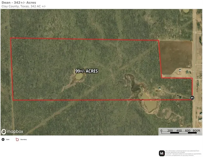Click the buildings beside the brown field
Screen dimensions: 203x157
[x=183, y=71]
